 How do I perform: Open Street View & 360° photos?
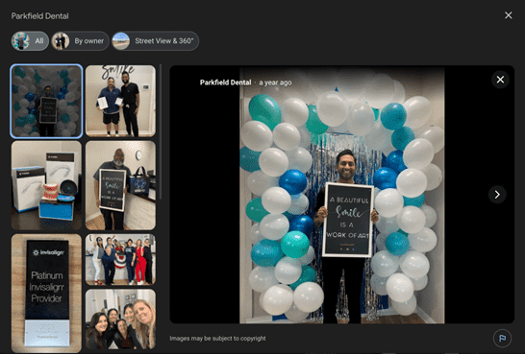tap(156, 41)
